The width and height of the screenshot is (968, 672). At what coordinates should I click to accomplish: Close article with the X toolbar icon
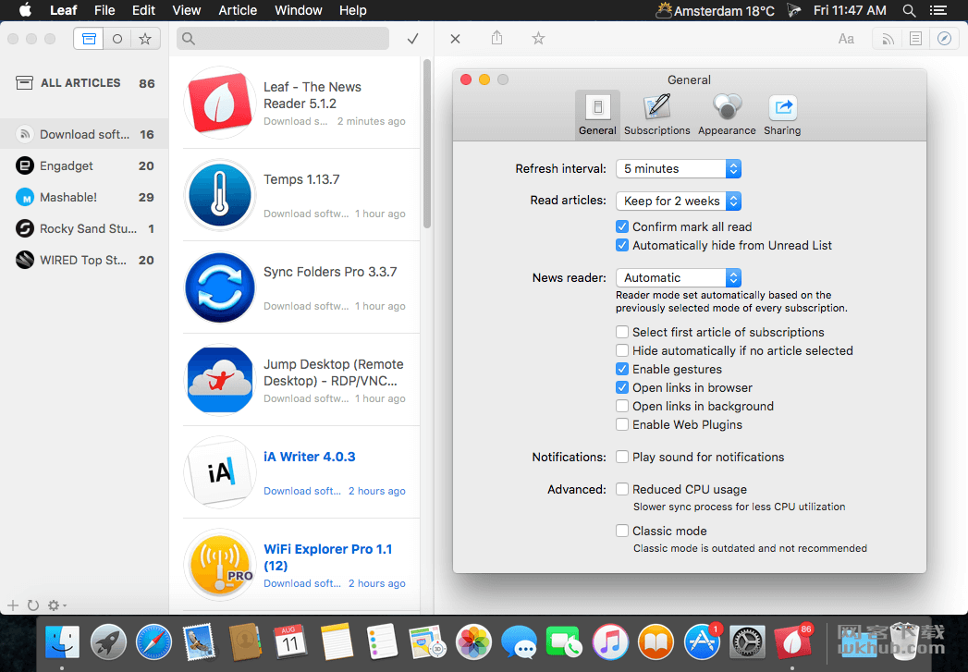[455, 39]
